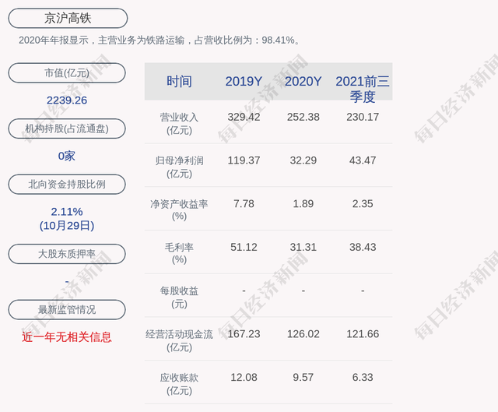Image resolution: width=498 pixels, height=412 pixels.
Task: Select net profit value 32.29
Action: pyautogui.click(x=303, y=160)
